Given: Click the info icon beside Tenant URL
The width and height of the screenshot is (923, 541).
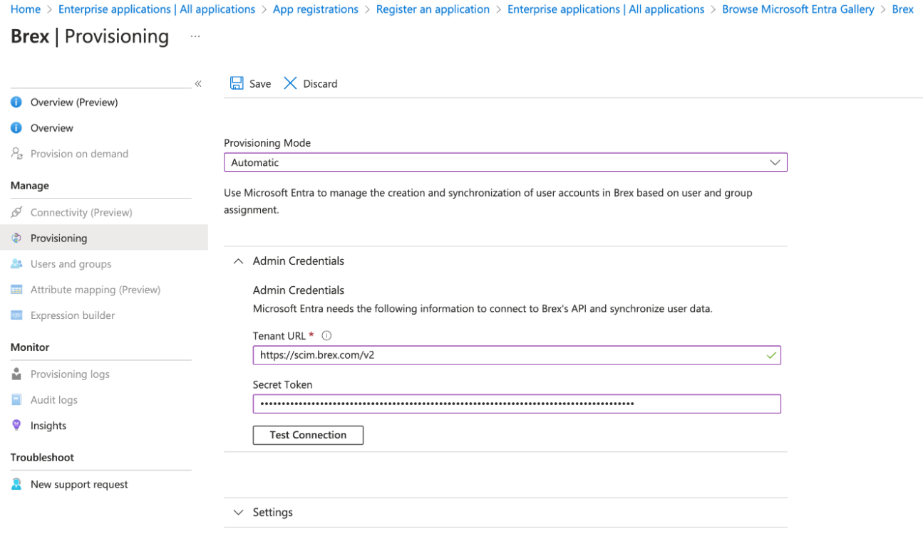Looking at the screenshot, I should tap(327, 335).
